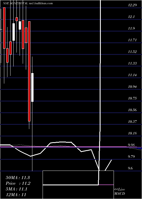
Task: Click the 9.98 price axis label
Action: point(131,145)
